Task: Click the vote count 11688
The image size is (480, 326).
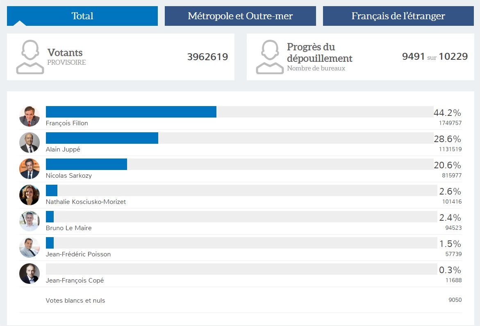Action: click(453, 280)
